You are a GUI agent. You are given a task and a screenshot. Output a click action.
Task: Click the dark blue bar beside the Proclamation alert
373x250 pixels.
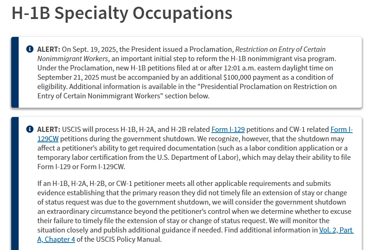tap(15, 72)
